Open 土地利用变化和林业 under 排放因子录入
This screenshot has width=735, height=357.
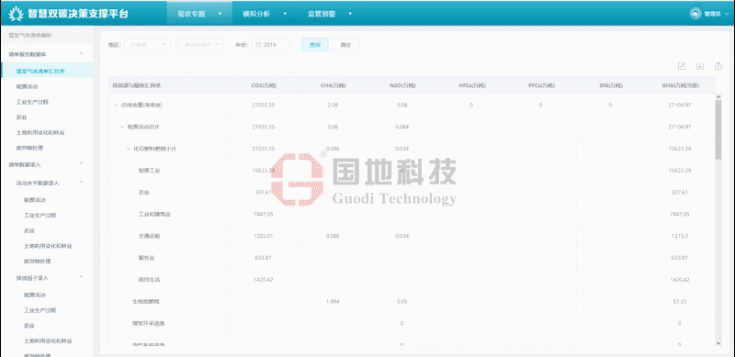49,341
